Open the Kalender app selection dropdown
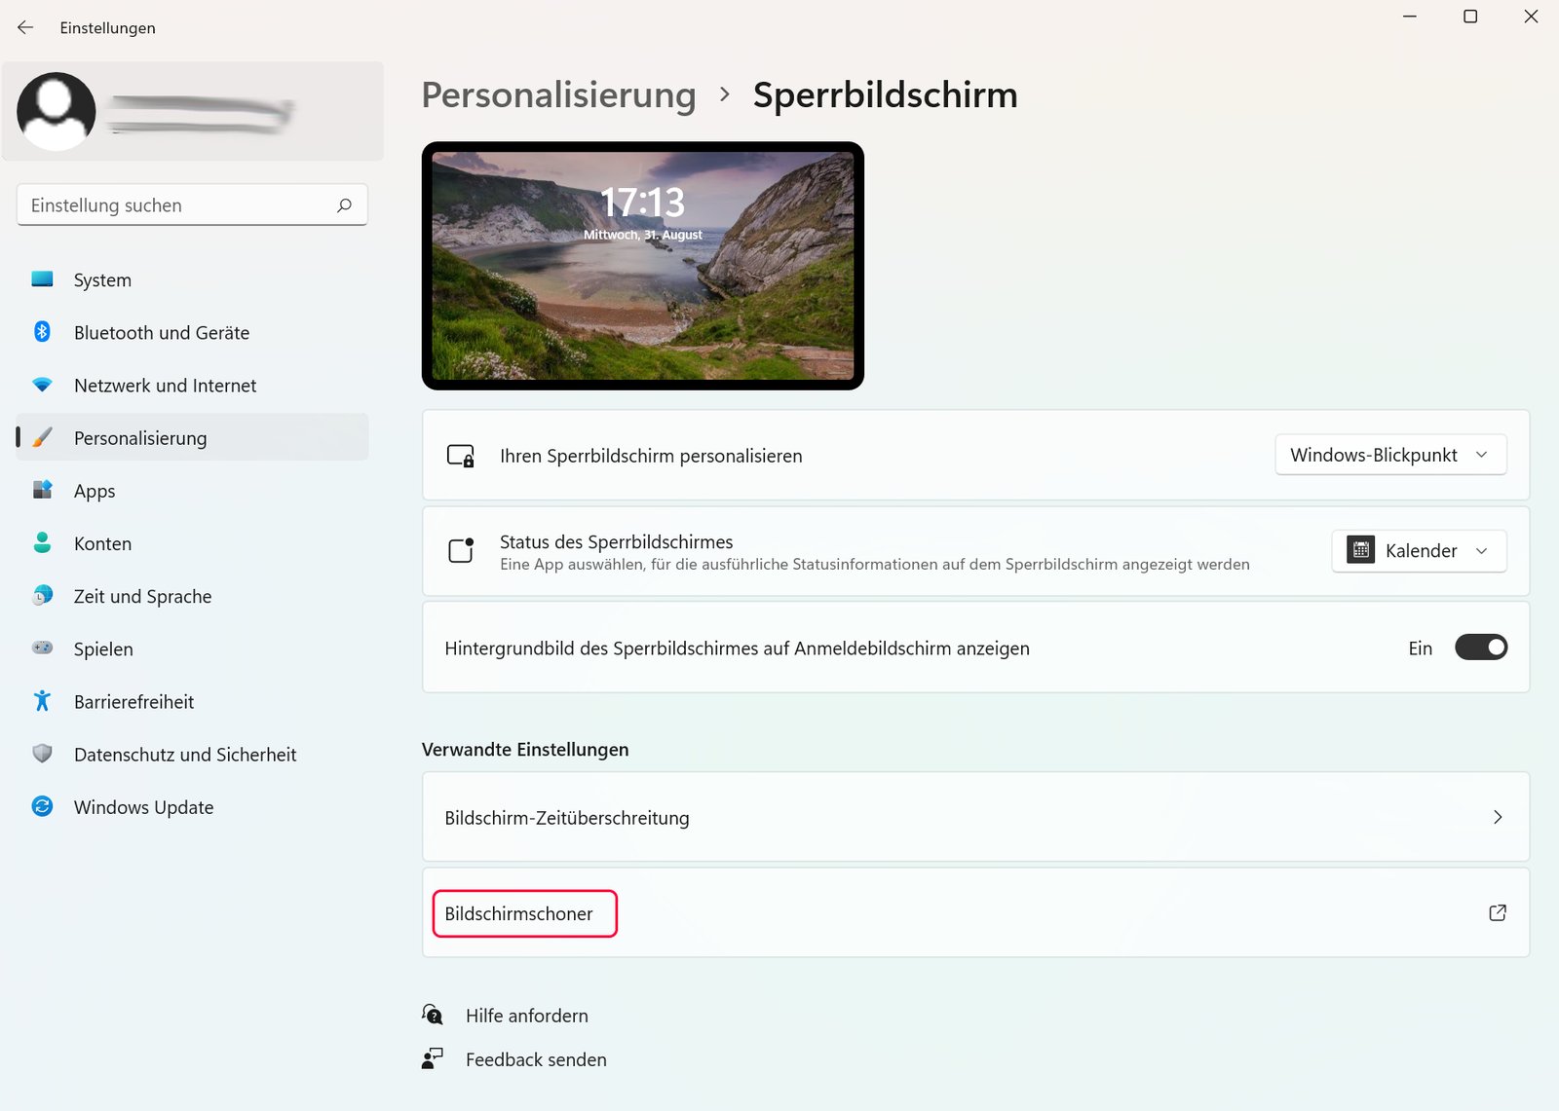Image resolution: width=1559 pixels, height=1111 pixels. [x=1419, y=550]
